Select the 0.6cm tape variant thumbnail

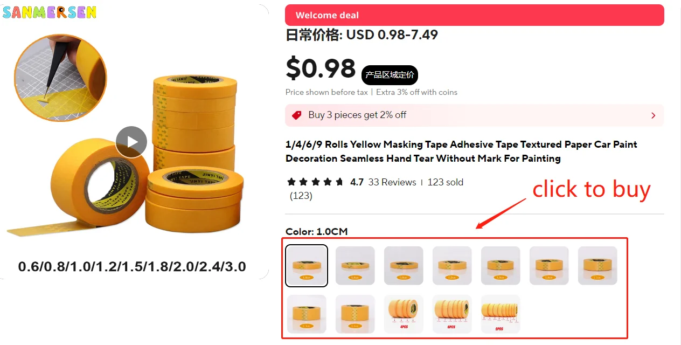click(x=355, y=266)
